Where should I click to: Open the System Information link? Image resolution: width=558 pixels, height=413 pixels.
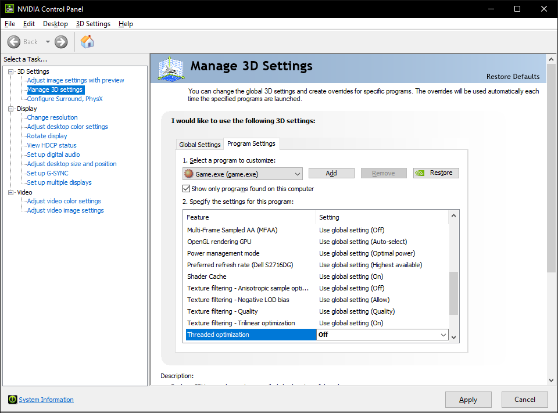coord(46,400)
